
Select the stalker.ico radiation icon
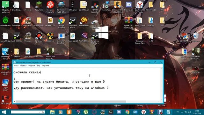[50, 37]
